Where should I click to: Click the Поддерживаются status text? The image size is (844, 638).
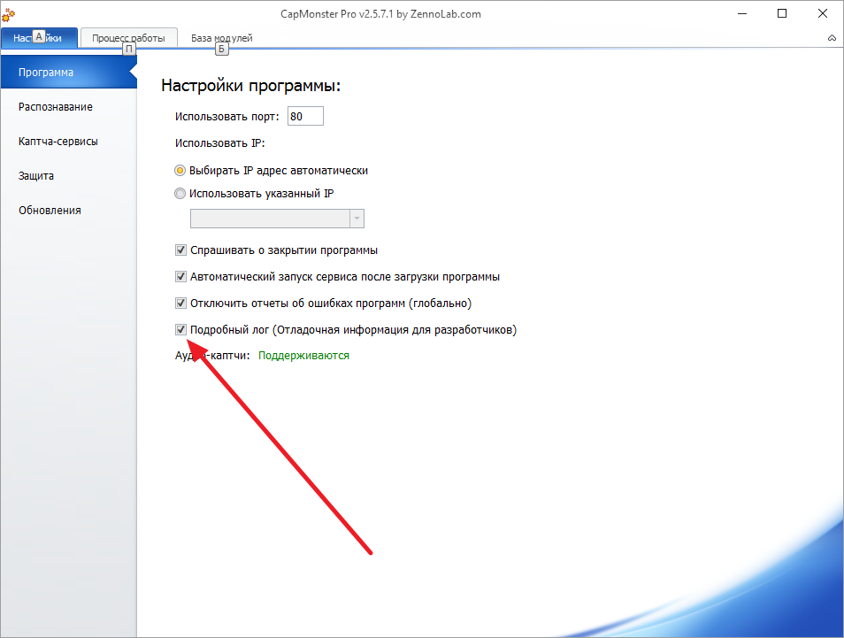coord(303,356)
